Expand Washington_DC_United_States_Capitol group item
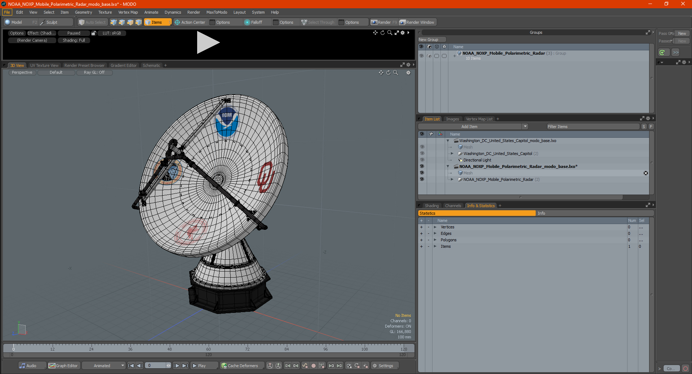 [x=452, y=154]
